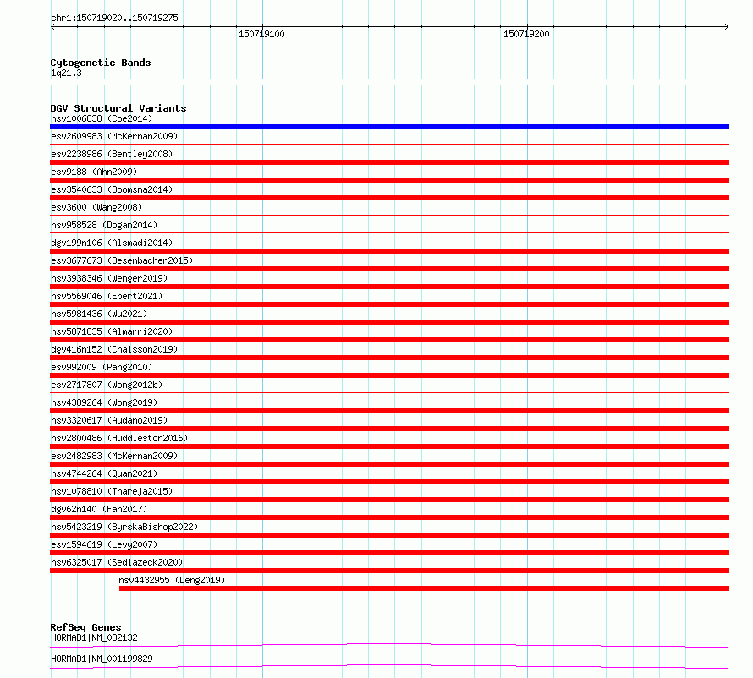Open gene HORMAD1|NM_001199829
This screenshot has width=753, height=678.
tap(102, 659)
